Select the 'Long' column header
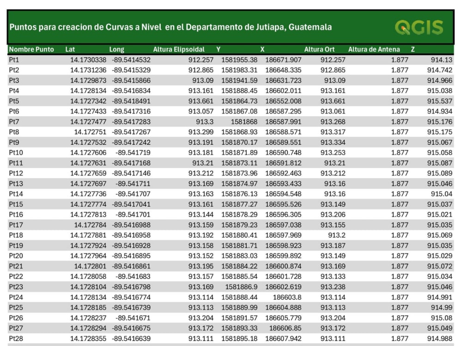 117,49
